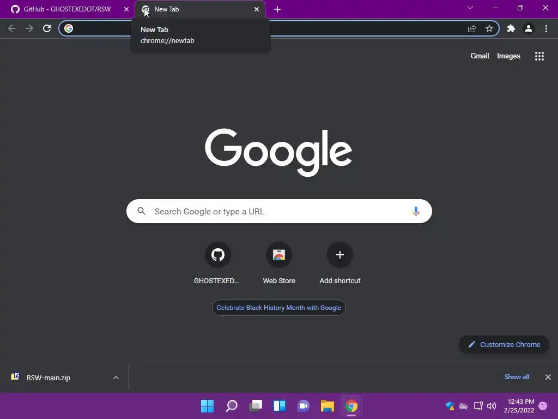Click the Google logo doodle
This screenshot has height=419, width=558.
[278, 152]
